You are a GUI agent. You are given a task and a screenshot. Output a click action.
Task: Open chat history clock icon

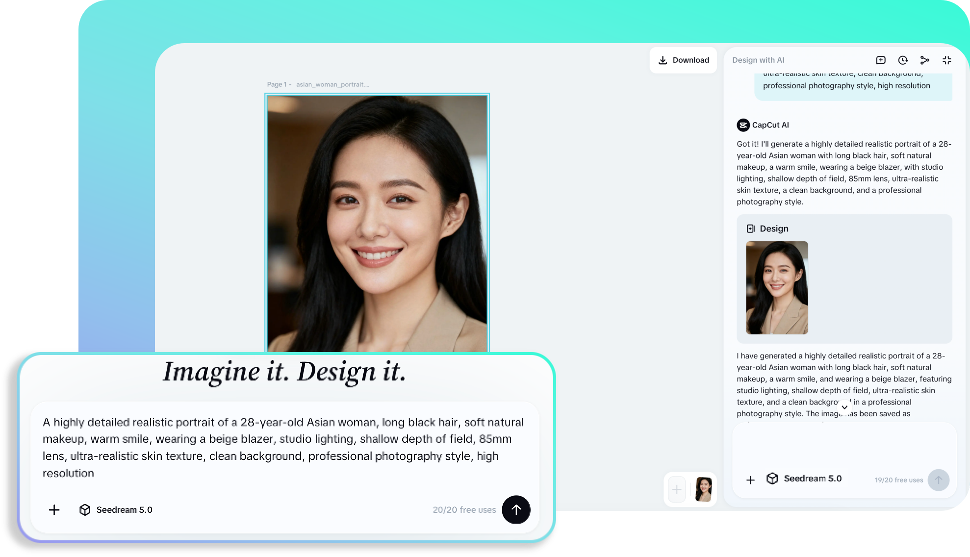tap(903, 60)
